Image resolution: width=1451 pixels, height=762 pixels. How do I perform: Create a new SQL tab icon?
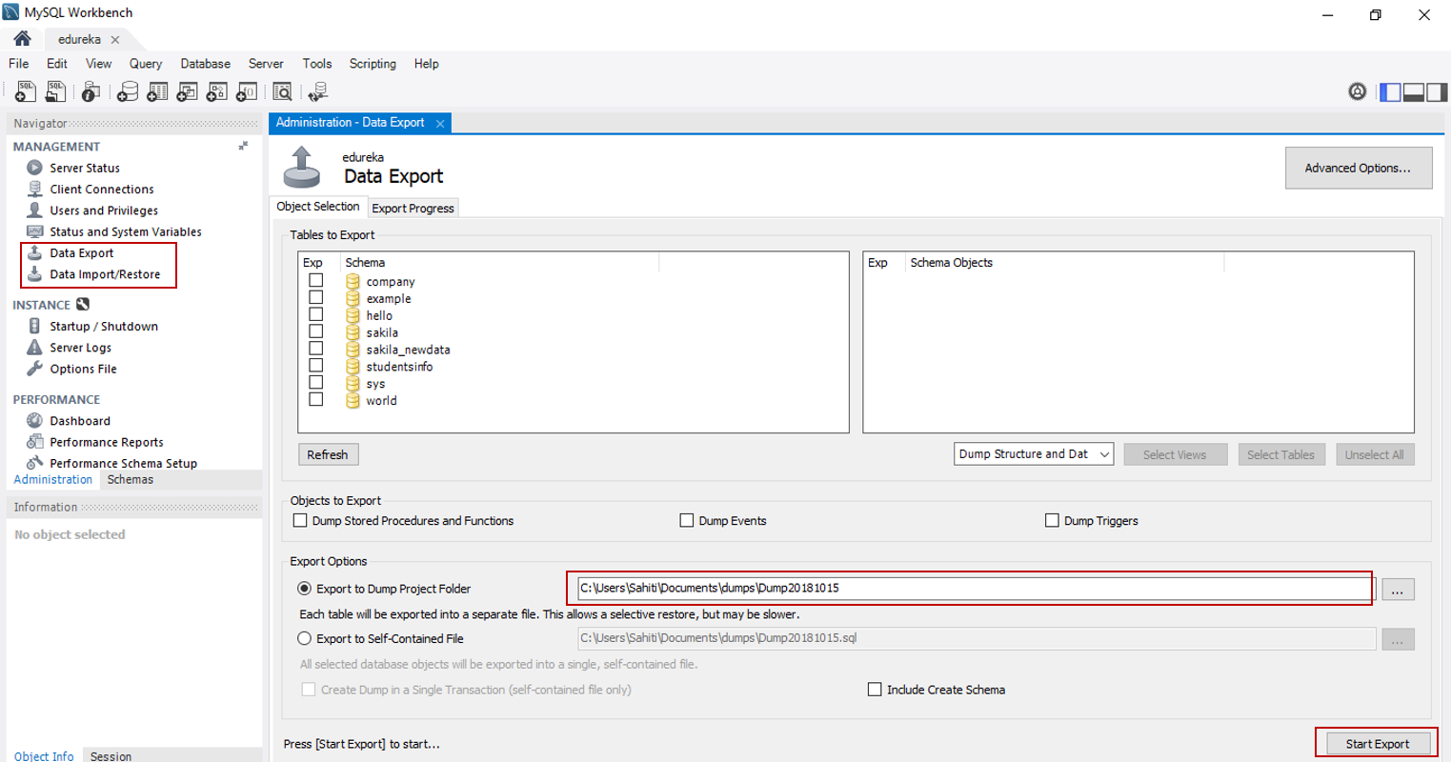[26, 91]
